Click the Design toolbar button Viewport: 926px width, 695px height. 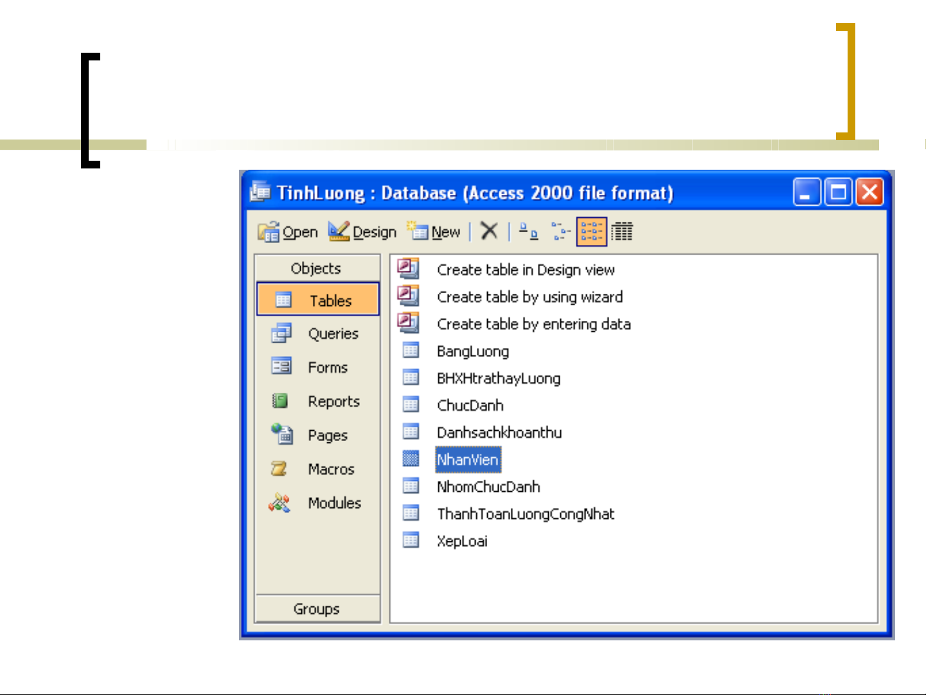tap(363, 232)
